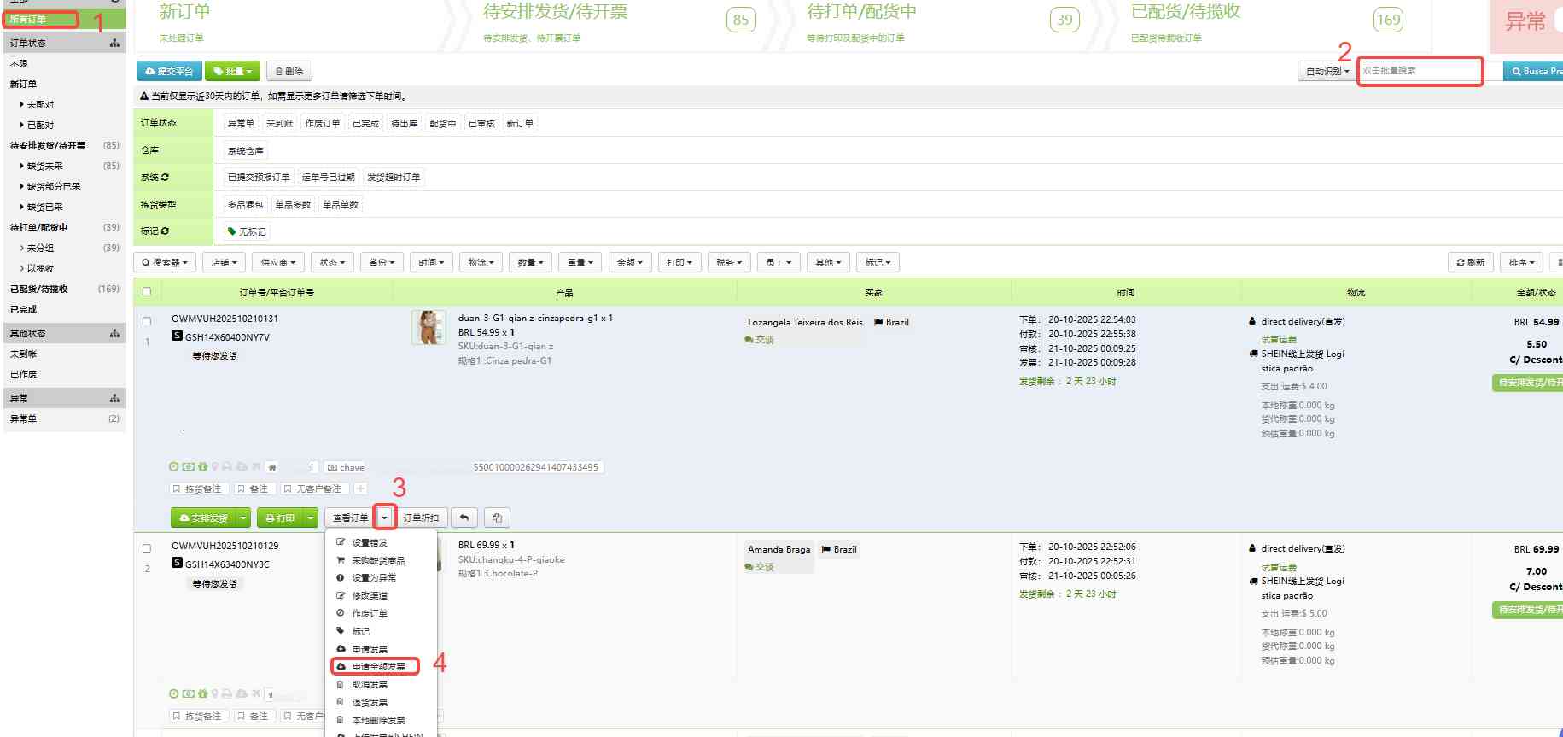The image size is (1563, 737).
Task: Click the blue 提交平台 button
Action: click(169, 72)
